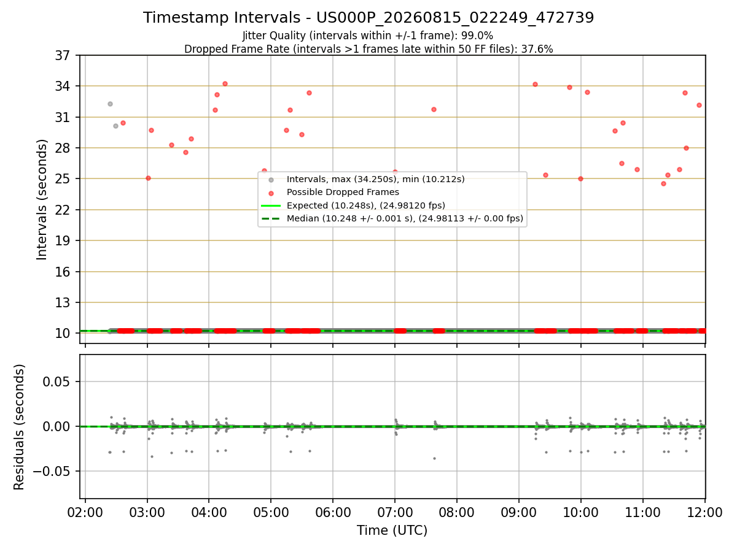737x552 pixels.
Task: Click the gray Intervals marker in legend
Action: [271, 179]
